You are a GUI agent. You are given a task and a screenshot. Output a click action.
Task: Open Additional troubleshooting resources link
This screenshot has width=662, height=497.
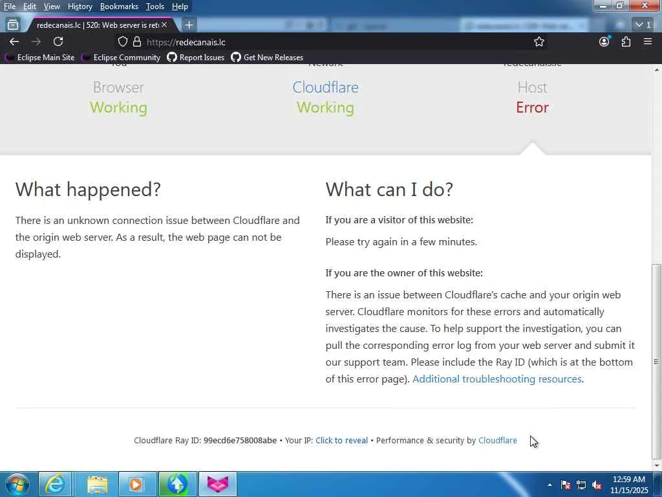pyautogui.click(x=497, y=379)
